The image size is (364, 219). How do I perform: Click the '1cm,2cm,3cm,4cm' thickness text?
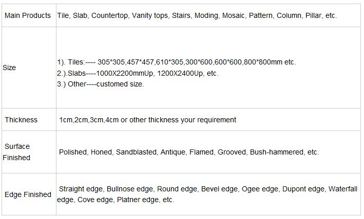tap(89, 120)
